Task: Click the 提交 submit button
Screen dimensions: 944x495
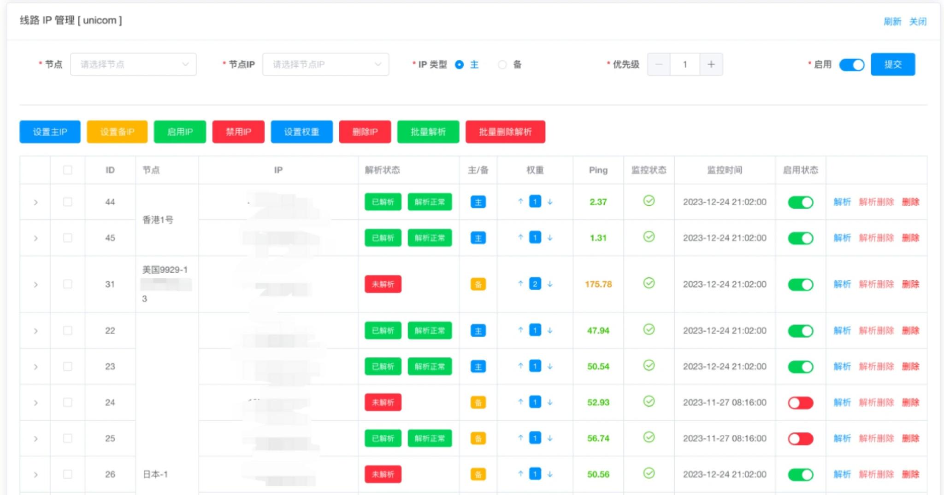Action: click(892, 64)
